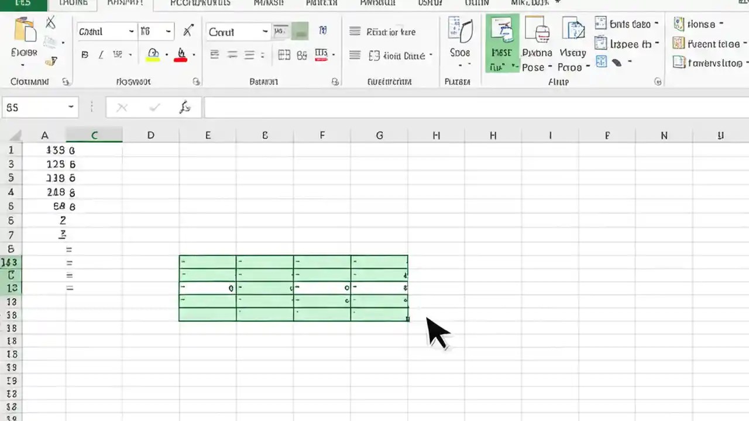Image resolution: width=749 pixels, height=421 pixels.
Task: Toggle bold formatting
Action: (x=85, y=54)
